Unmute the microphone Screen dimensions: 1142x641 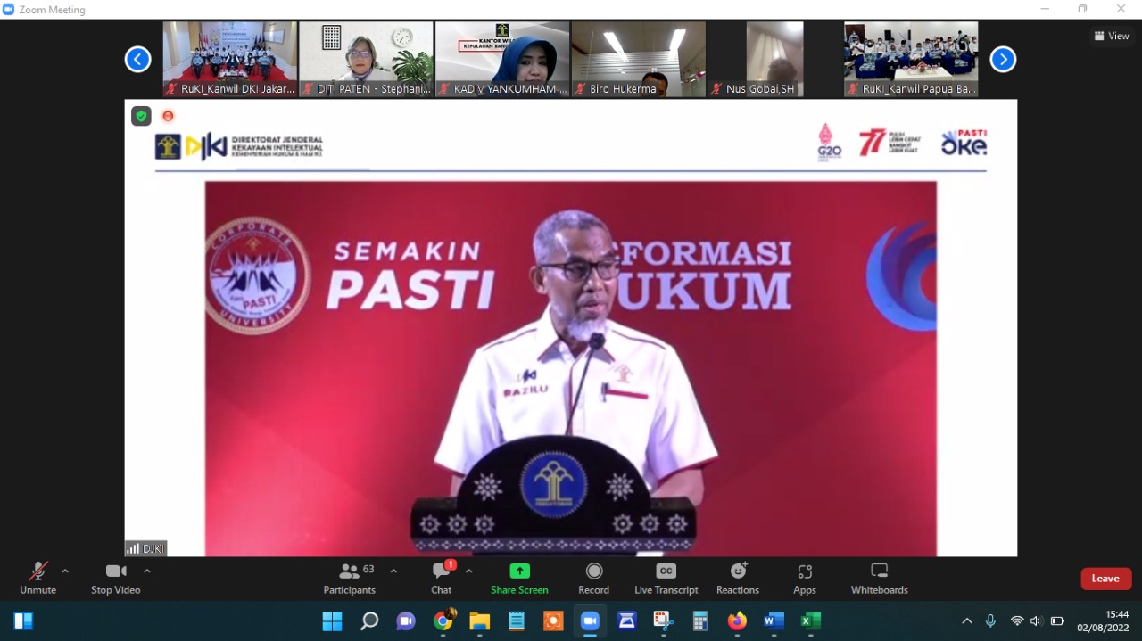click(x=37, y=578)
